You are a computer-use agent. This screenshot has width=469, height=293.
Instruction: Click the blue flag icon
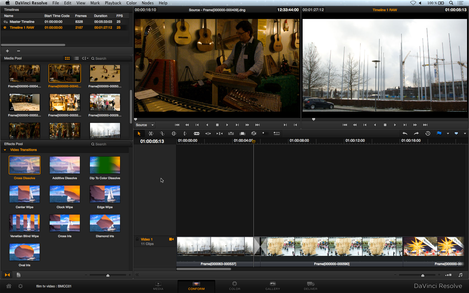[x=439, y=133]
